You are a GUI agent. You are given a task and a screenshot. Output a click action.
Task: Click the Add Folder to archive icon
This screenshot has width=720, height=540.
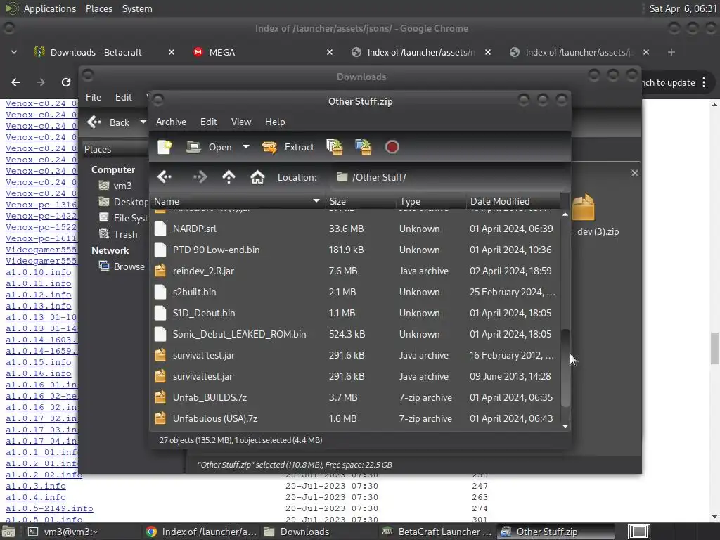pos(364,147)
